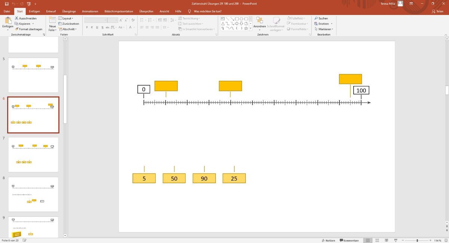Switch to the Animationen tab

click(90, 11)
